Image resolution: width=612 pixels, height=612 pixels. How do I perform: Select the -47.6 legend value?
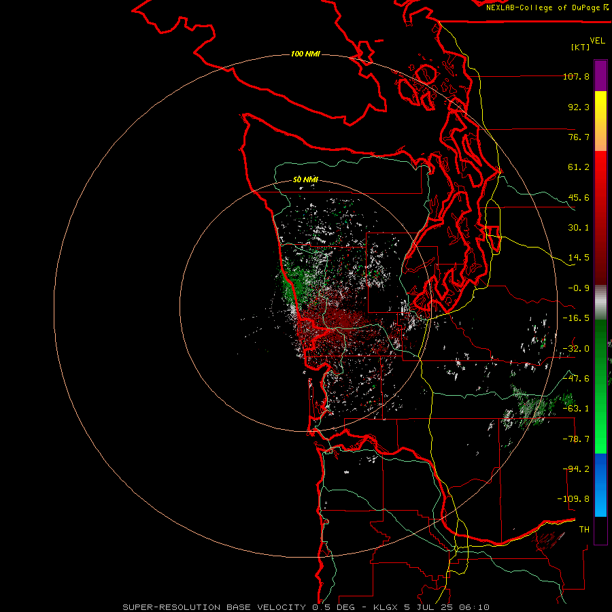576,379
